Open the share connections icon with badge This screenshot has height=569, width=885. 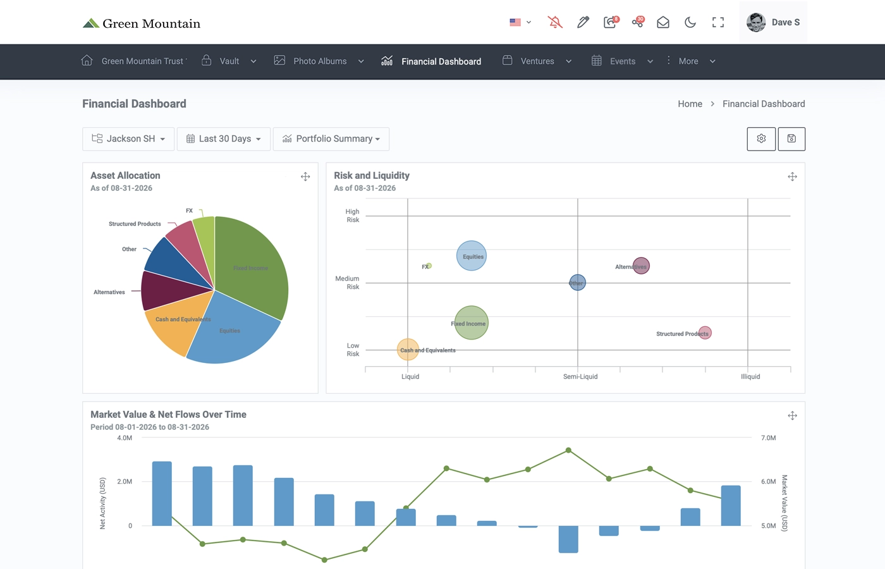point(638,22)
